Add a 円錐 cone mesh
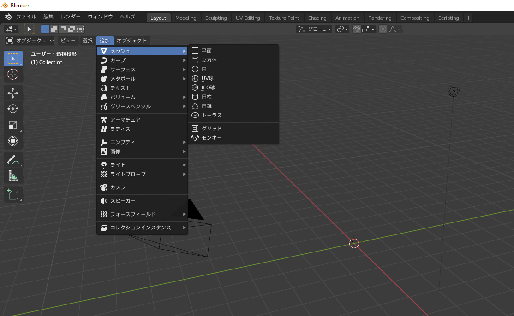The height and width of the screenshot is (316, 514). tap(233, 106)
